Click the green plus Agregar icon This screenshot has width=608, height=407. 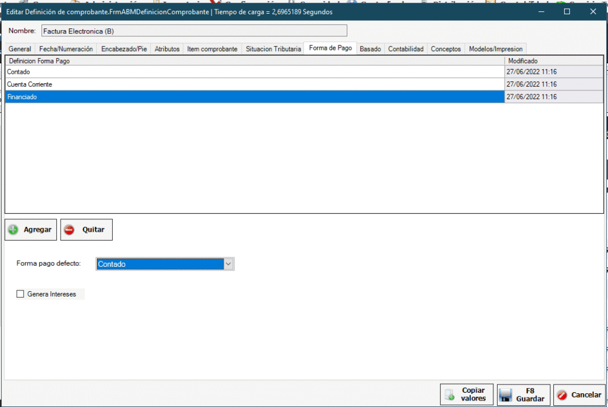pyautogui.click(x=13, y=230)
